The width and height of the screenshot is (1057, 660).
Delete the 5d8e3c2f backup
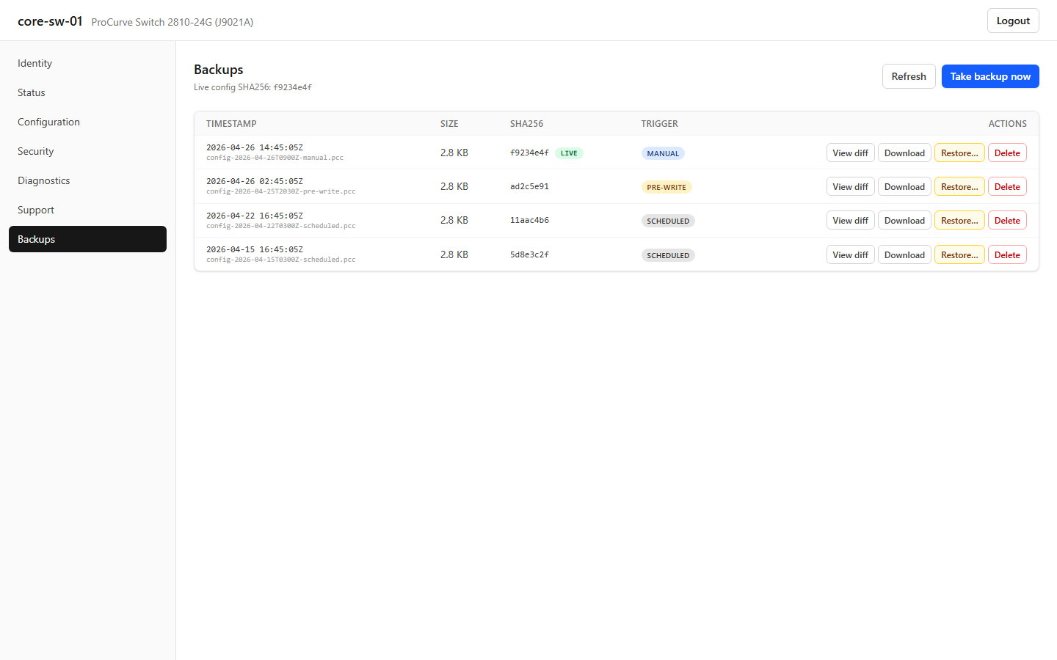coord(1007,254)
